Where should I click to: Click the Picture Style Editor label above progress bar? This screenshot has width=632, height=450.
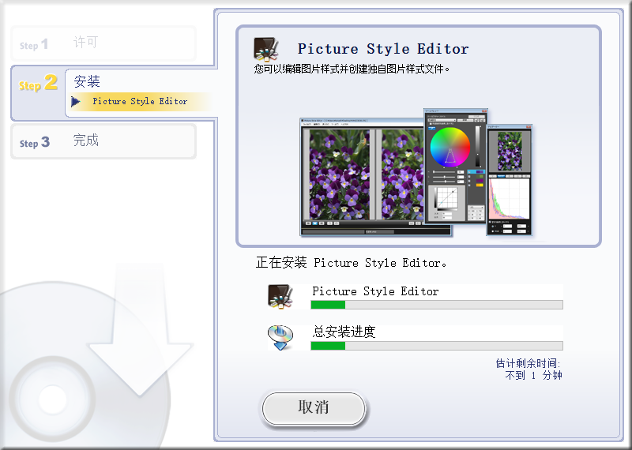pyautogui.click(x=375, y=291)
